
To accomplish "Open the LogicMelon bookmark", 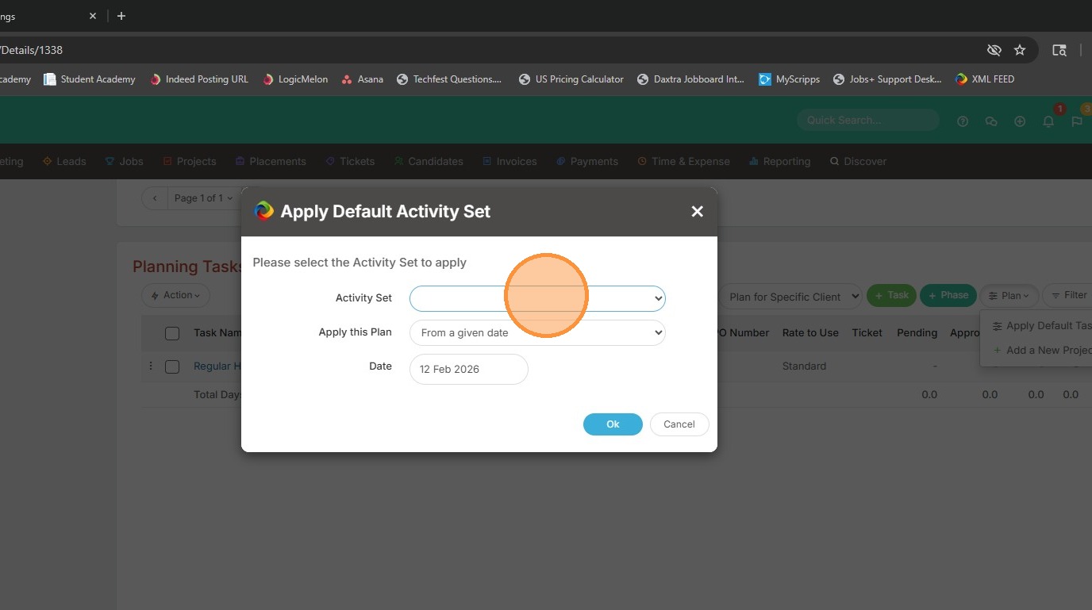I will 295,79.
